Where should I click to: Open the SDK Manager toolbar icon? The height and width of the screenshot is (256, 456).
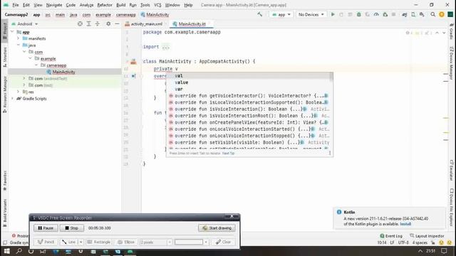422,14
